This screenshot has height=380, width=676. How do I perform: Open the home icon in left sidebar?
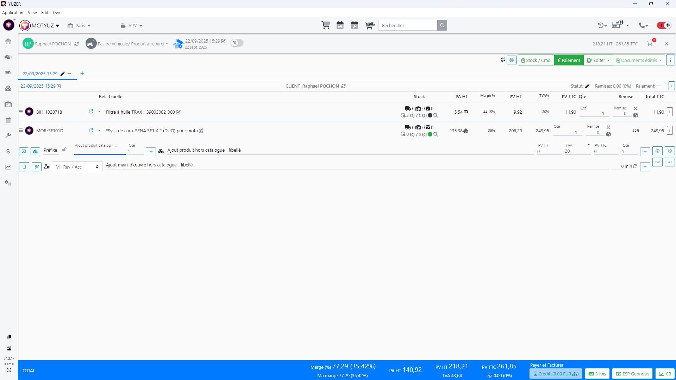[x=8, y=41]
